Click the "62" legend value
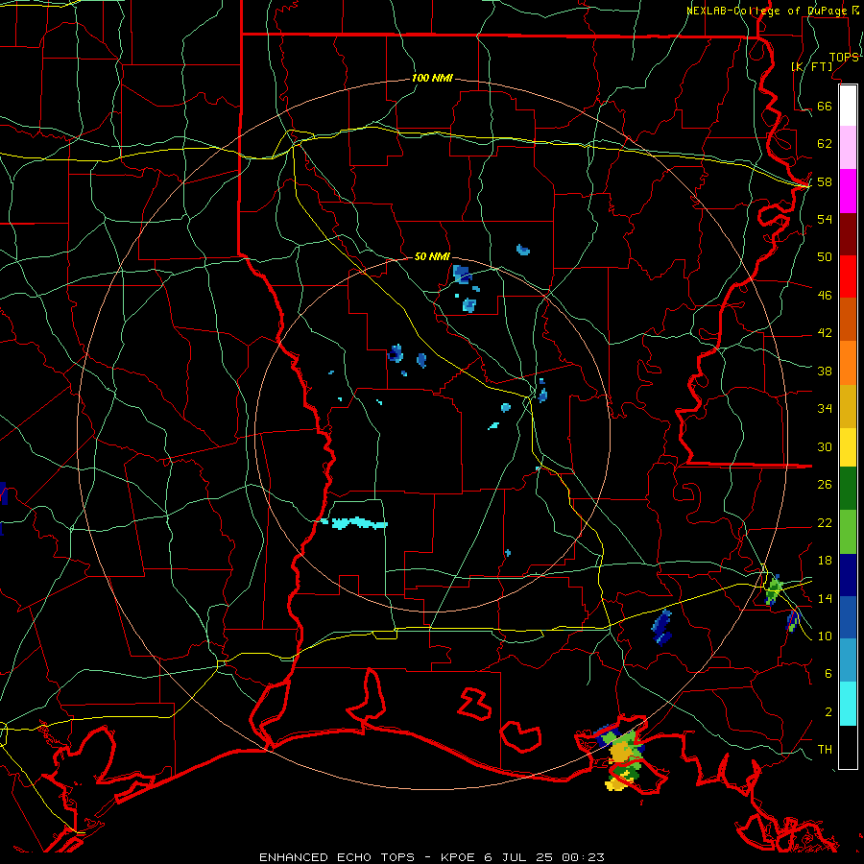The width and height of the screenshot is (864, 864). 825,144
